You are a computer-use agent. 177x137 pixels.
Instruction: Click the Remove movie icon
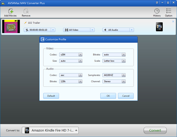pos(26,11)
